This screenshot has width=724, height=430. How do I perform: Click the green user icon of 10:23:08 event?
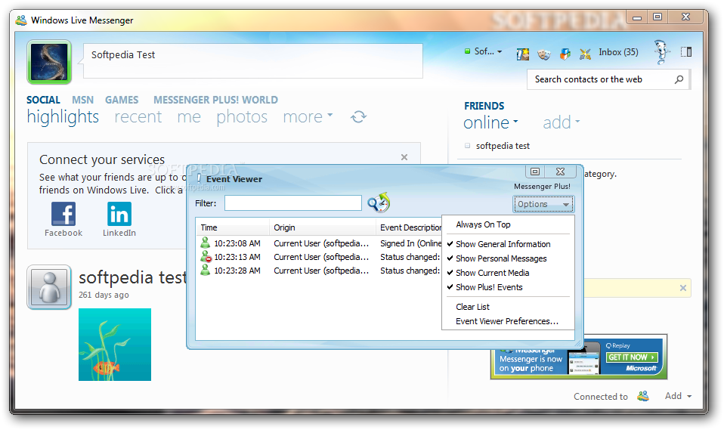point(205,243)
